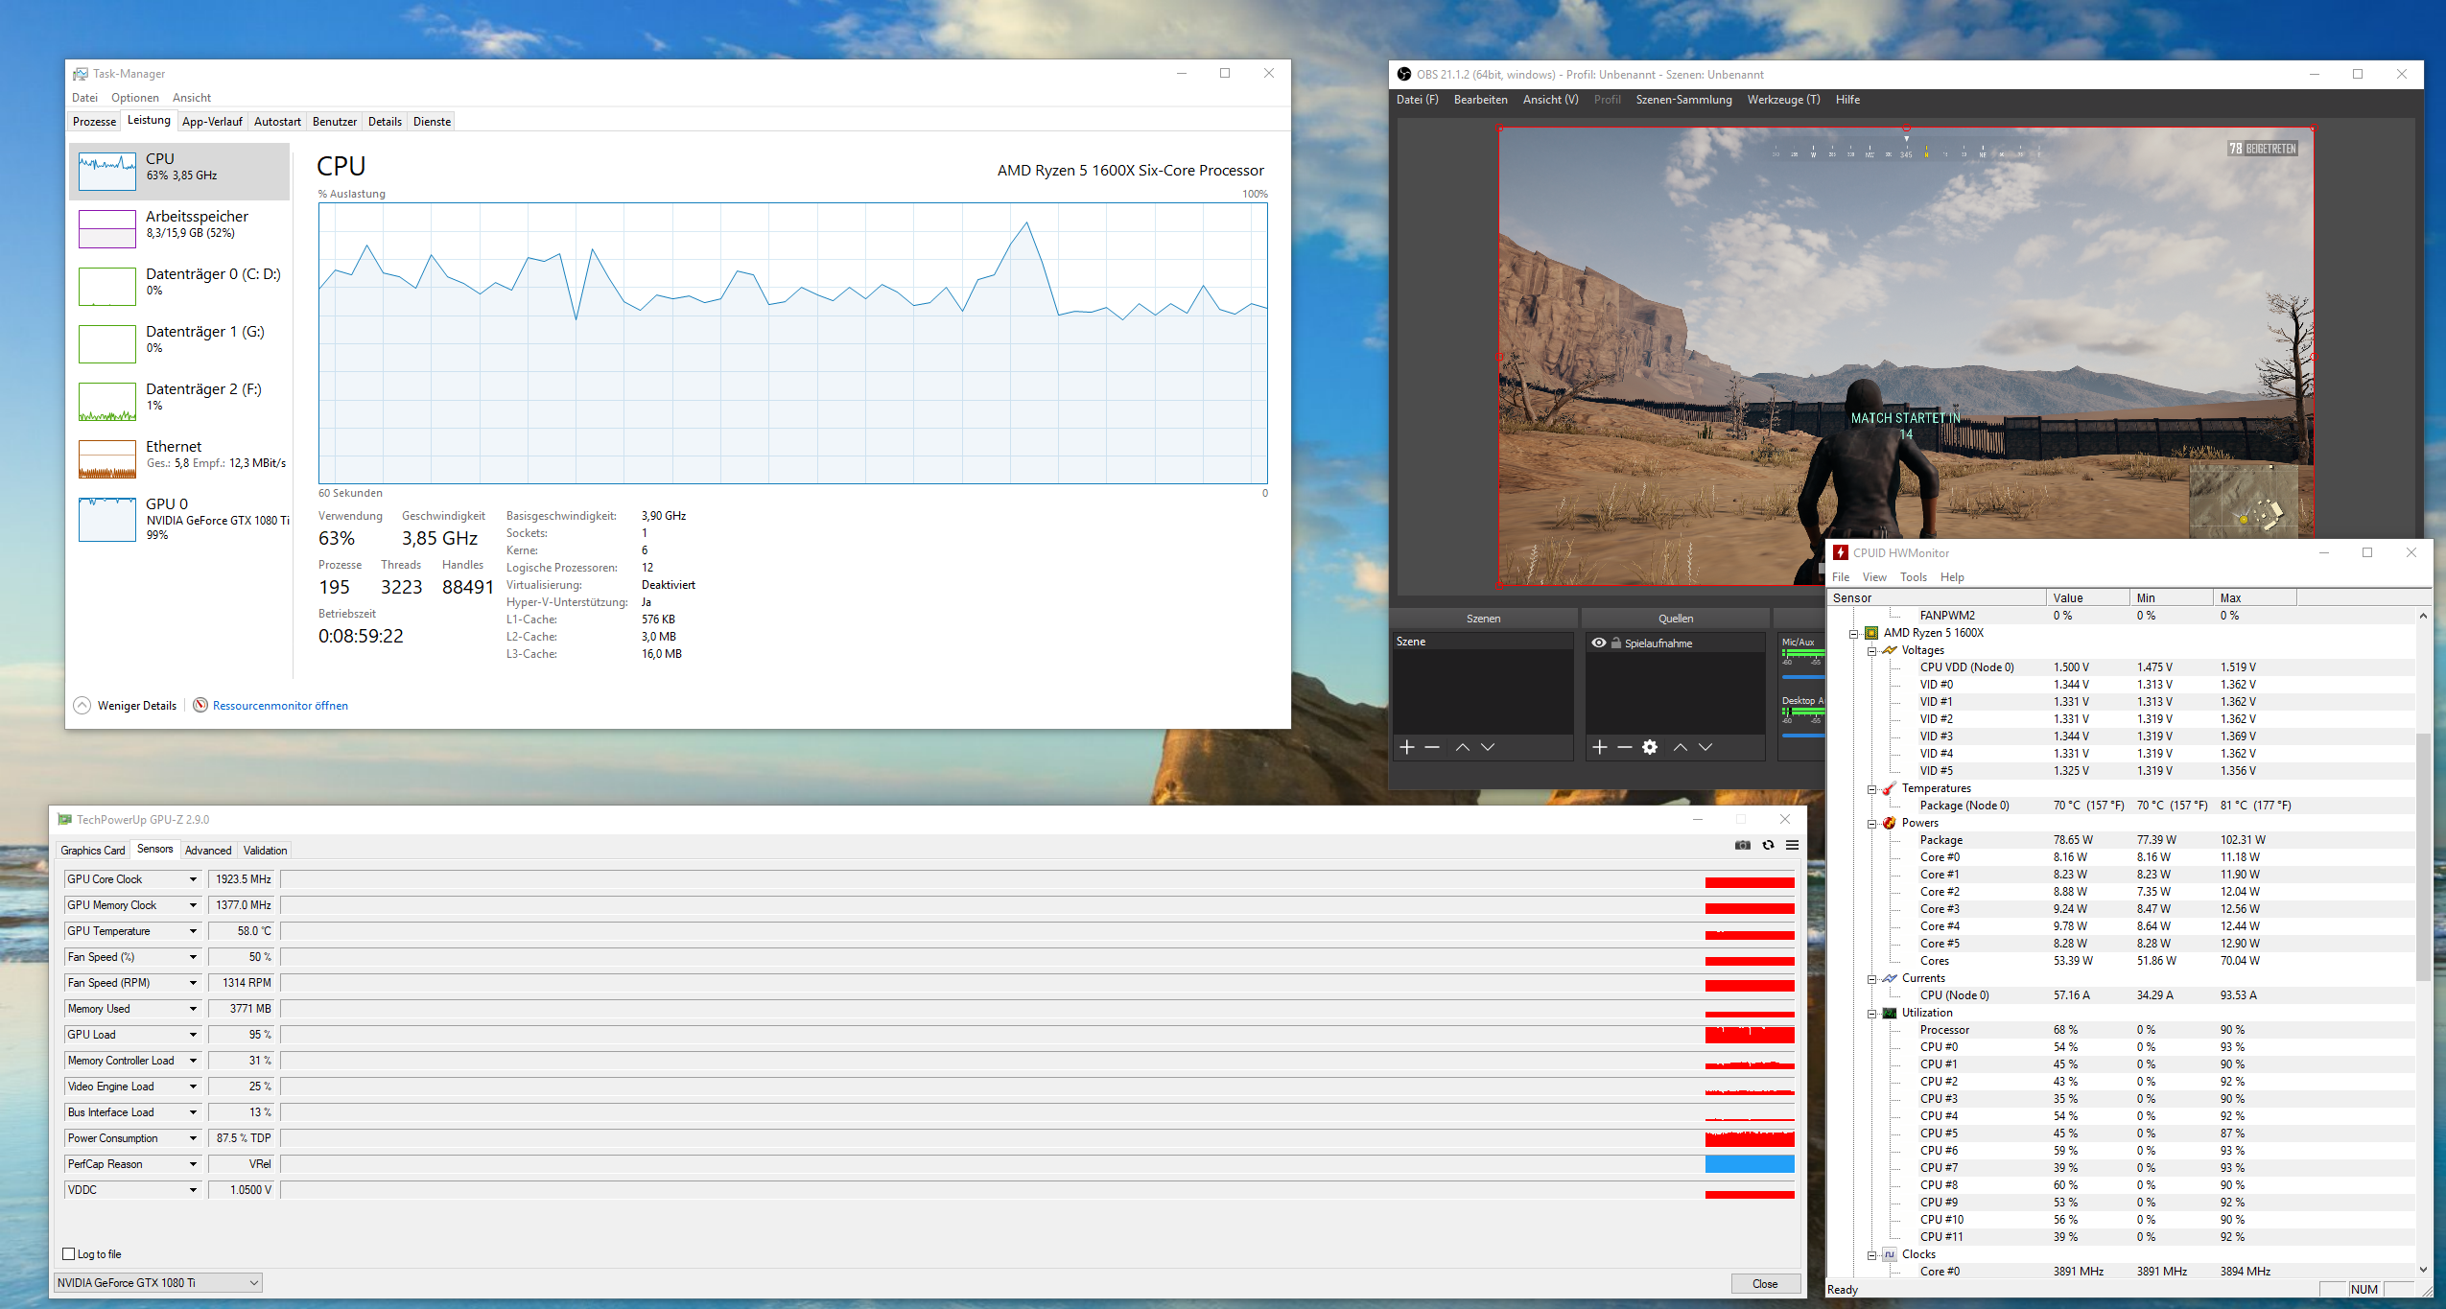Toggle lock icon on Spielaufnahme source
This screenshot has height=1309, width=2446.
1616,643
